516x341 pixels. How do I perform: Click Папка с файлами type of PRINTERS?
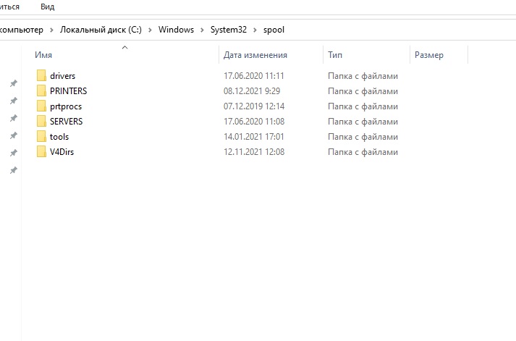coord(363,91)
